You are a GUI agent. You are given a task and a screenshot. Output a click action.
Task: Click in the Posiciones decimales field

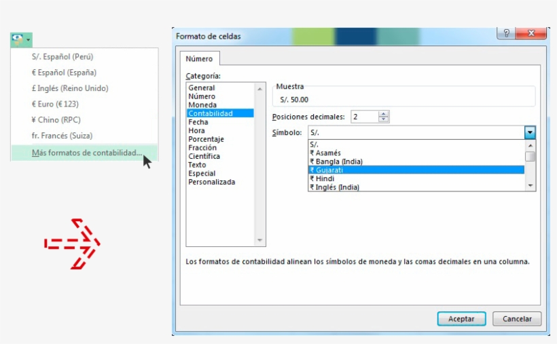click(x=365, y=117)
